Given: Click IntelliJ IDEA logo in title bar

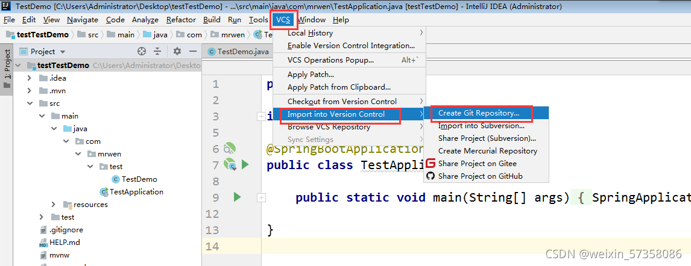Looking at the screenshot, I should pos(7,6).
